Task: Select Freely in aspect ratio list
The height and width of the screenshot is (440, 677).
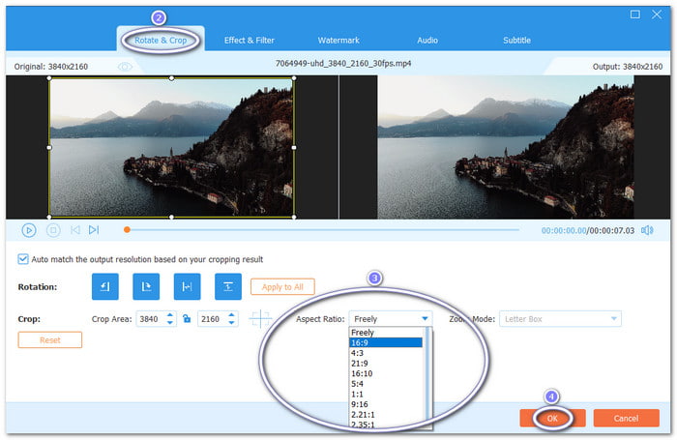Action: point(386,333)
